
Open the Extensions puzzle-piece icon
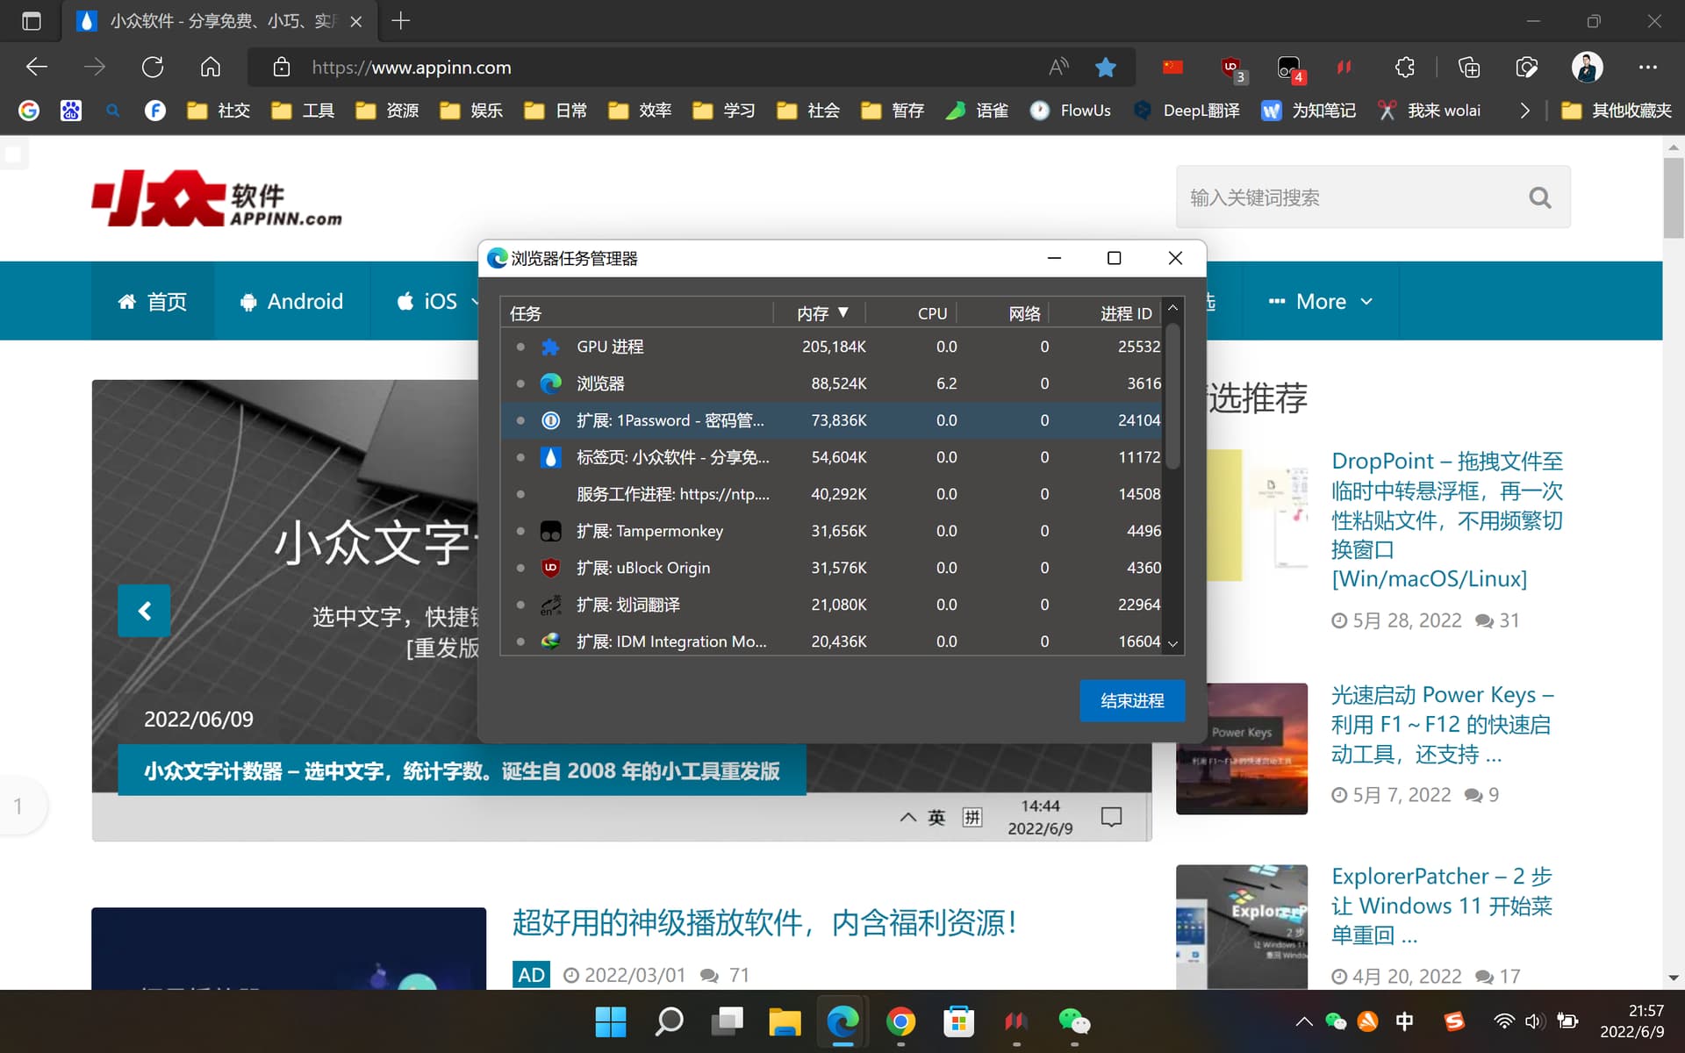1404,68
